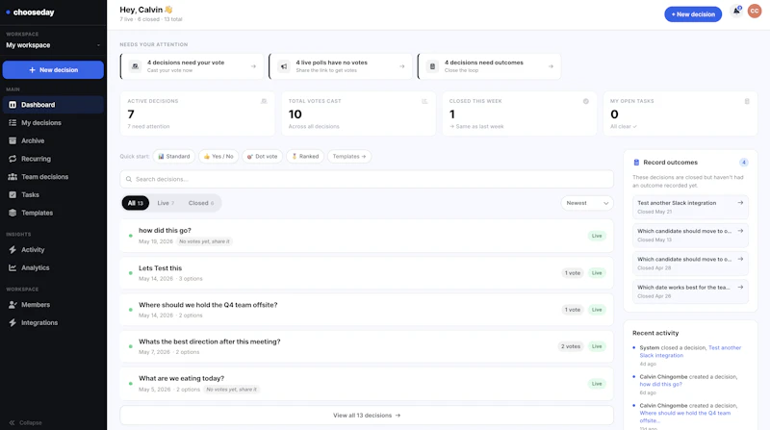Screen dimensions: 770x430
Task: Open Whats the best direction decision
Action: 367,346
